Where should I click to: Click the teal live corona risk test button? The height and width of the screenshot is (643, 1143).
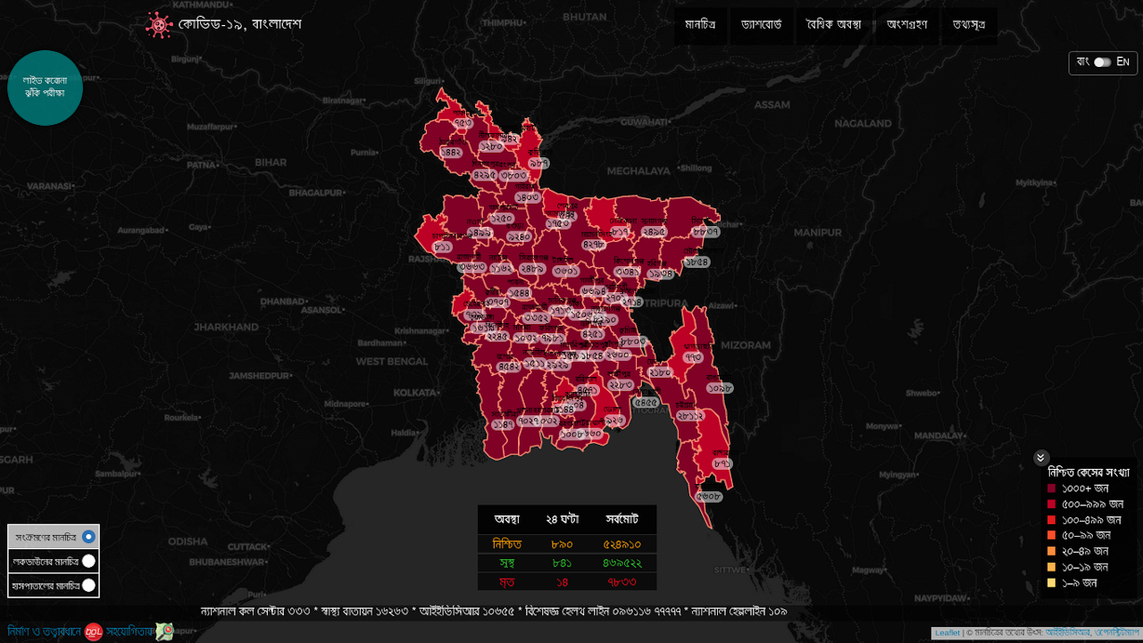point(45,88)
